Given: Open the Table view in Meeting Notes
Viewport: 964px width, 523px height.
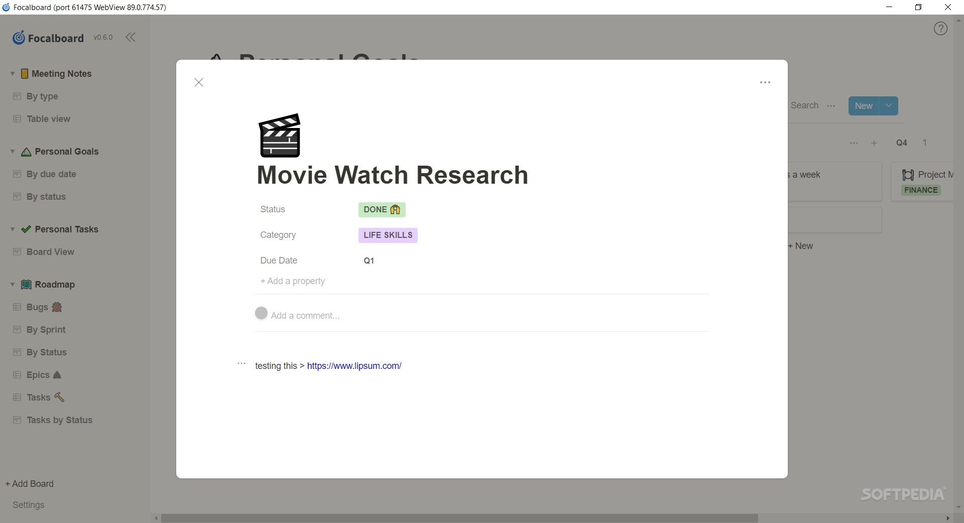Looking at the screenshot, I should pyautogui.click(x=48, y=119).
